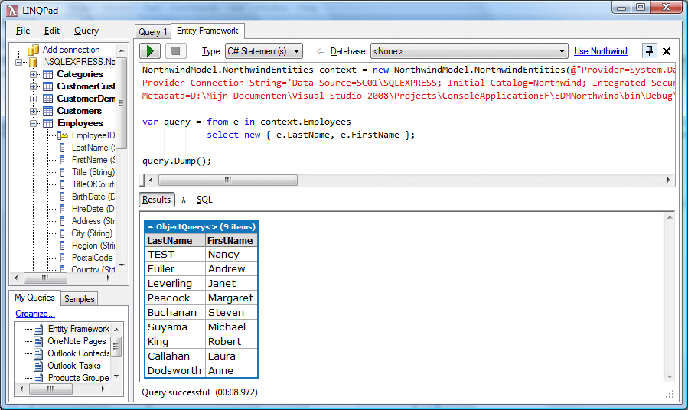Click the LastName column header in results
This screenshot has width=688, height=410.
coord(175,240)
